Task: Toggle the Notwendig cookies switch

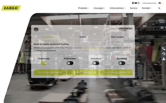Action: (44, 63)
